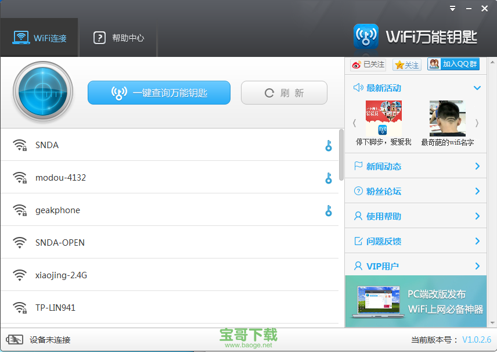Click the locked WiFi icon for SNDA-OPEN
Image resolution: width=497 pixels, height=352 pixels.
[20, 242]
